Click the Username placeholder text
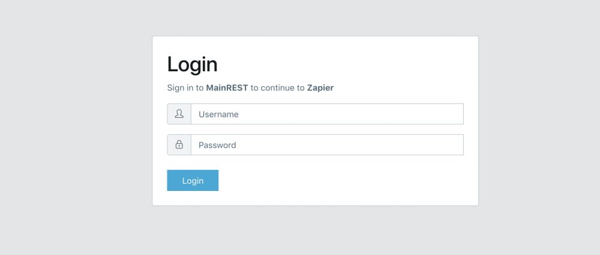 click(218, 114)
